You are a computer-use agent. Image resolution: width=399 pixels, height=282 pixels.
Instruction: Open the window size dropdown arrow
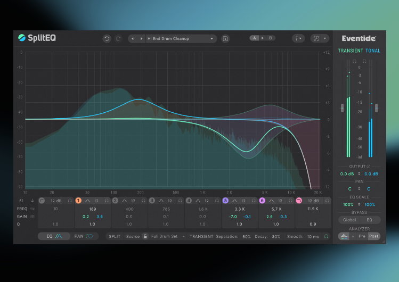(325, 39)
